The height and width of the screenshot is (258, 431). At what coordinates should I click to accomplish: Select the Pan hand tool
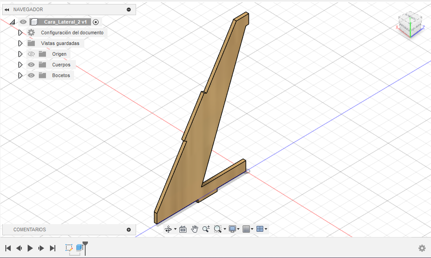click(195, 229)
